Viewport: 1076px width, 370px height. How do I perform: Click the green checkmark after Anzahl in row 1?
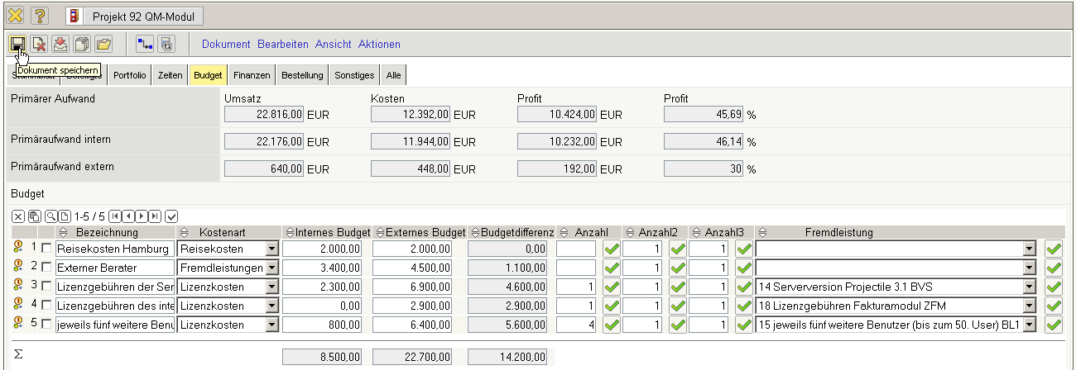(x=611, y=249)
